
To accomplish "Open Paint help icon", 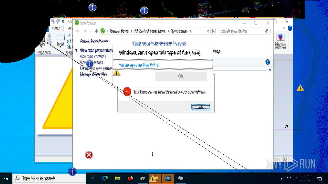I will pos(290,28).
